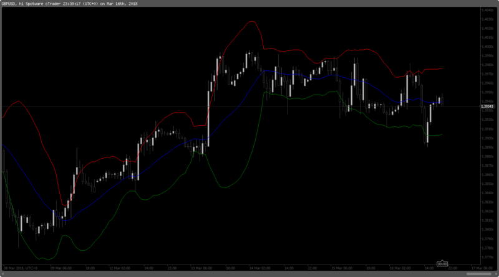Click the '09 Mar 06:00' time label
The image size is (499, 277).
tap(61, 268)
